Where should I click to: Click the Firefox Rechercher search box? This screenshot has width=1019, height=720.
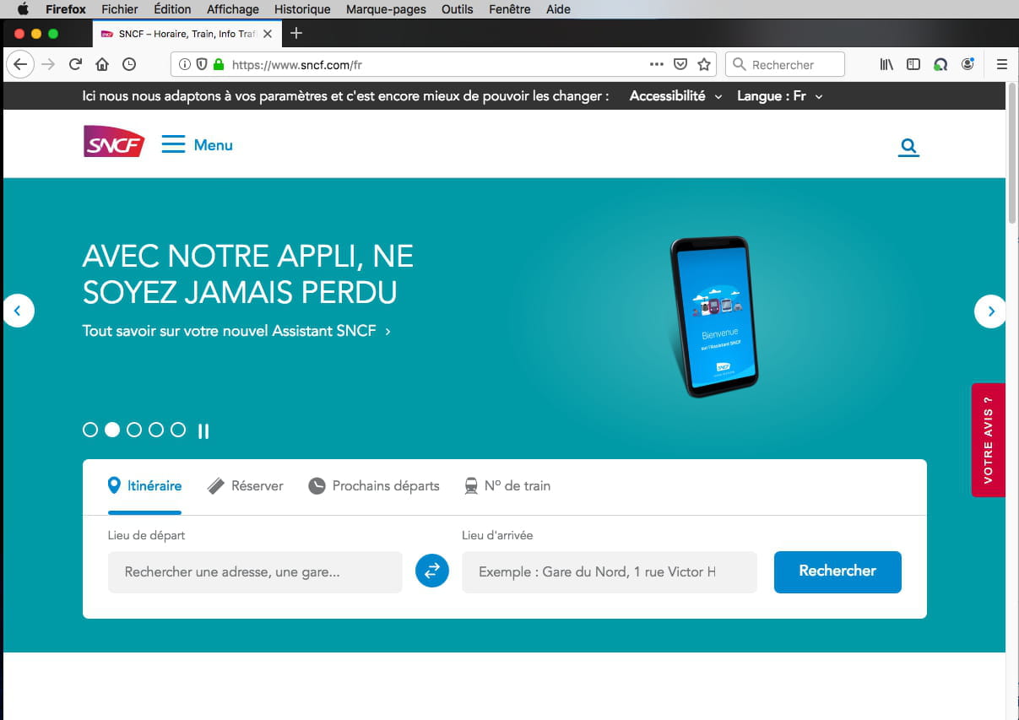pyautogui.click(x=785, y=64)
